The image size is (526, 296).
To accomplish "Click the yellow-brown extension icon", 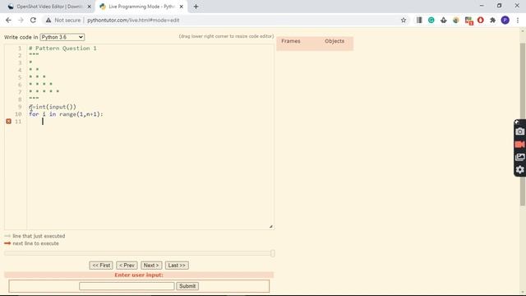I will pyautogui.click(x=456, y=20).
